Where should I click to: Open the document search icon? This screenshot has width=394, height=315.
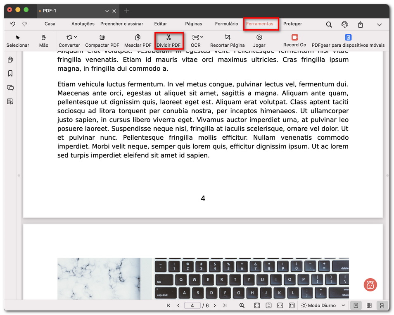(329, 24)
